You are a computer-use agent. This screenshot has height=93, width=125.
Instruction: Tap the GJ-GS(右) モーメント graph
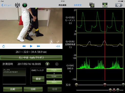pos(100,21)
